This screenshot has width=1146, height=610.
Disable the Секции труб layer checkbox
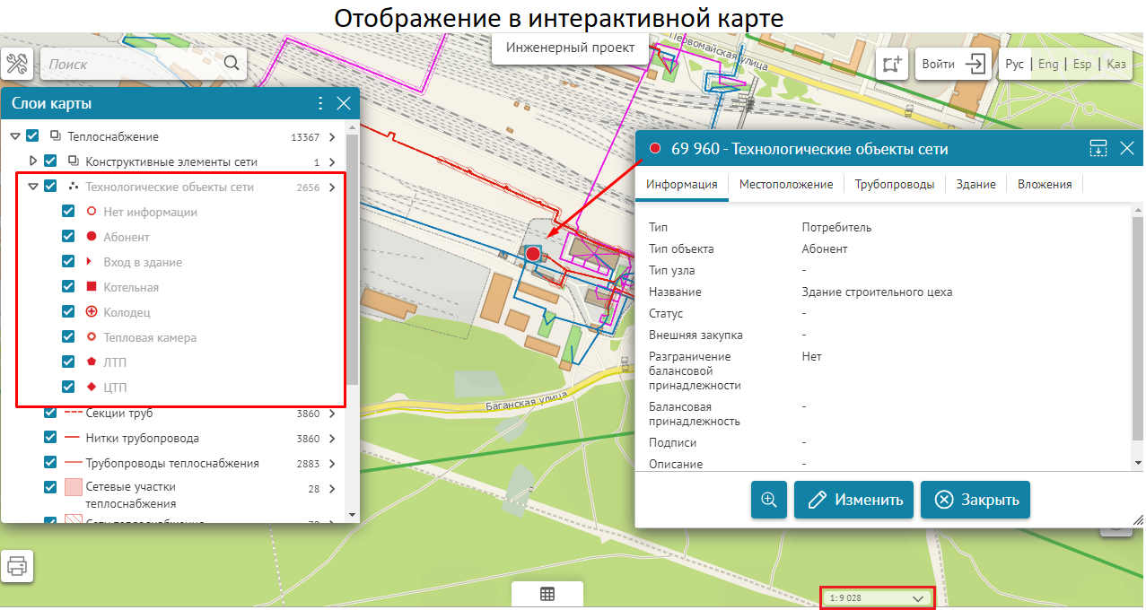[x=51, y=414]
